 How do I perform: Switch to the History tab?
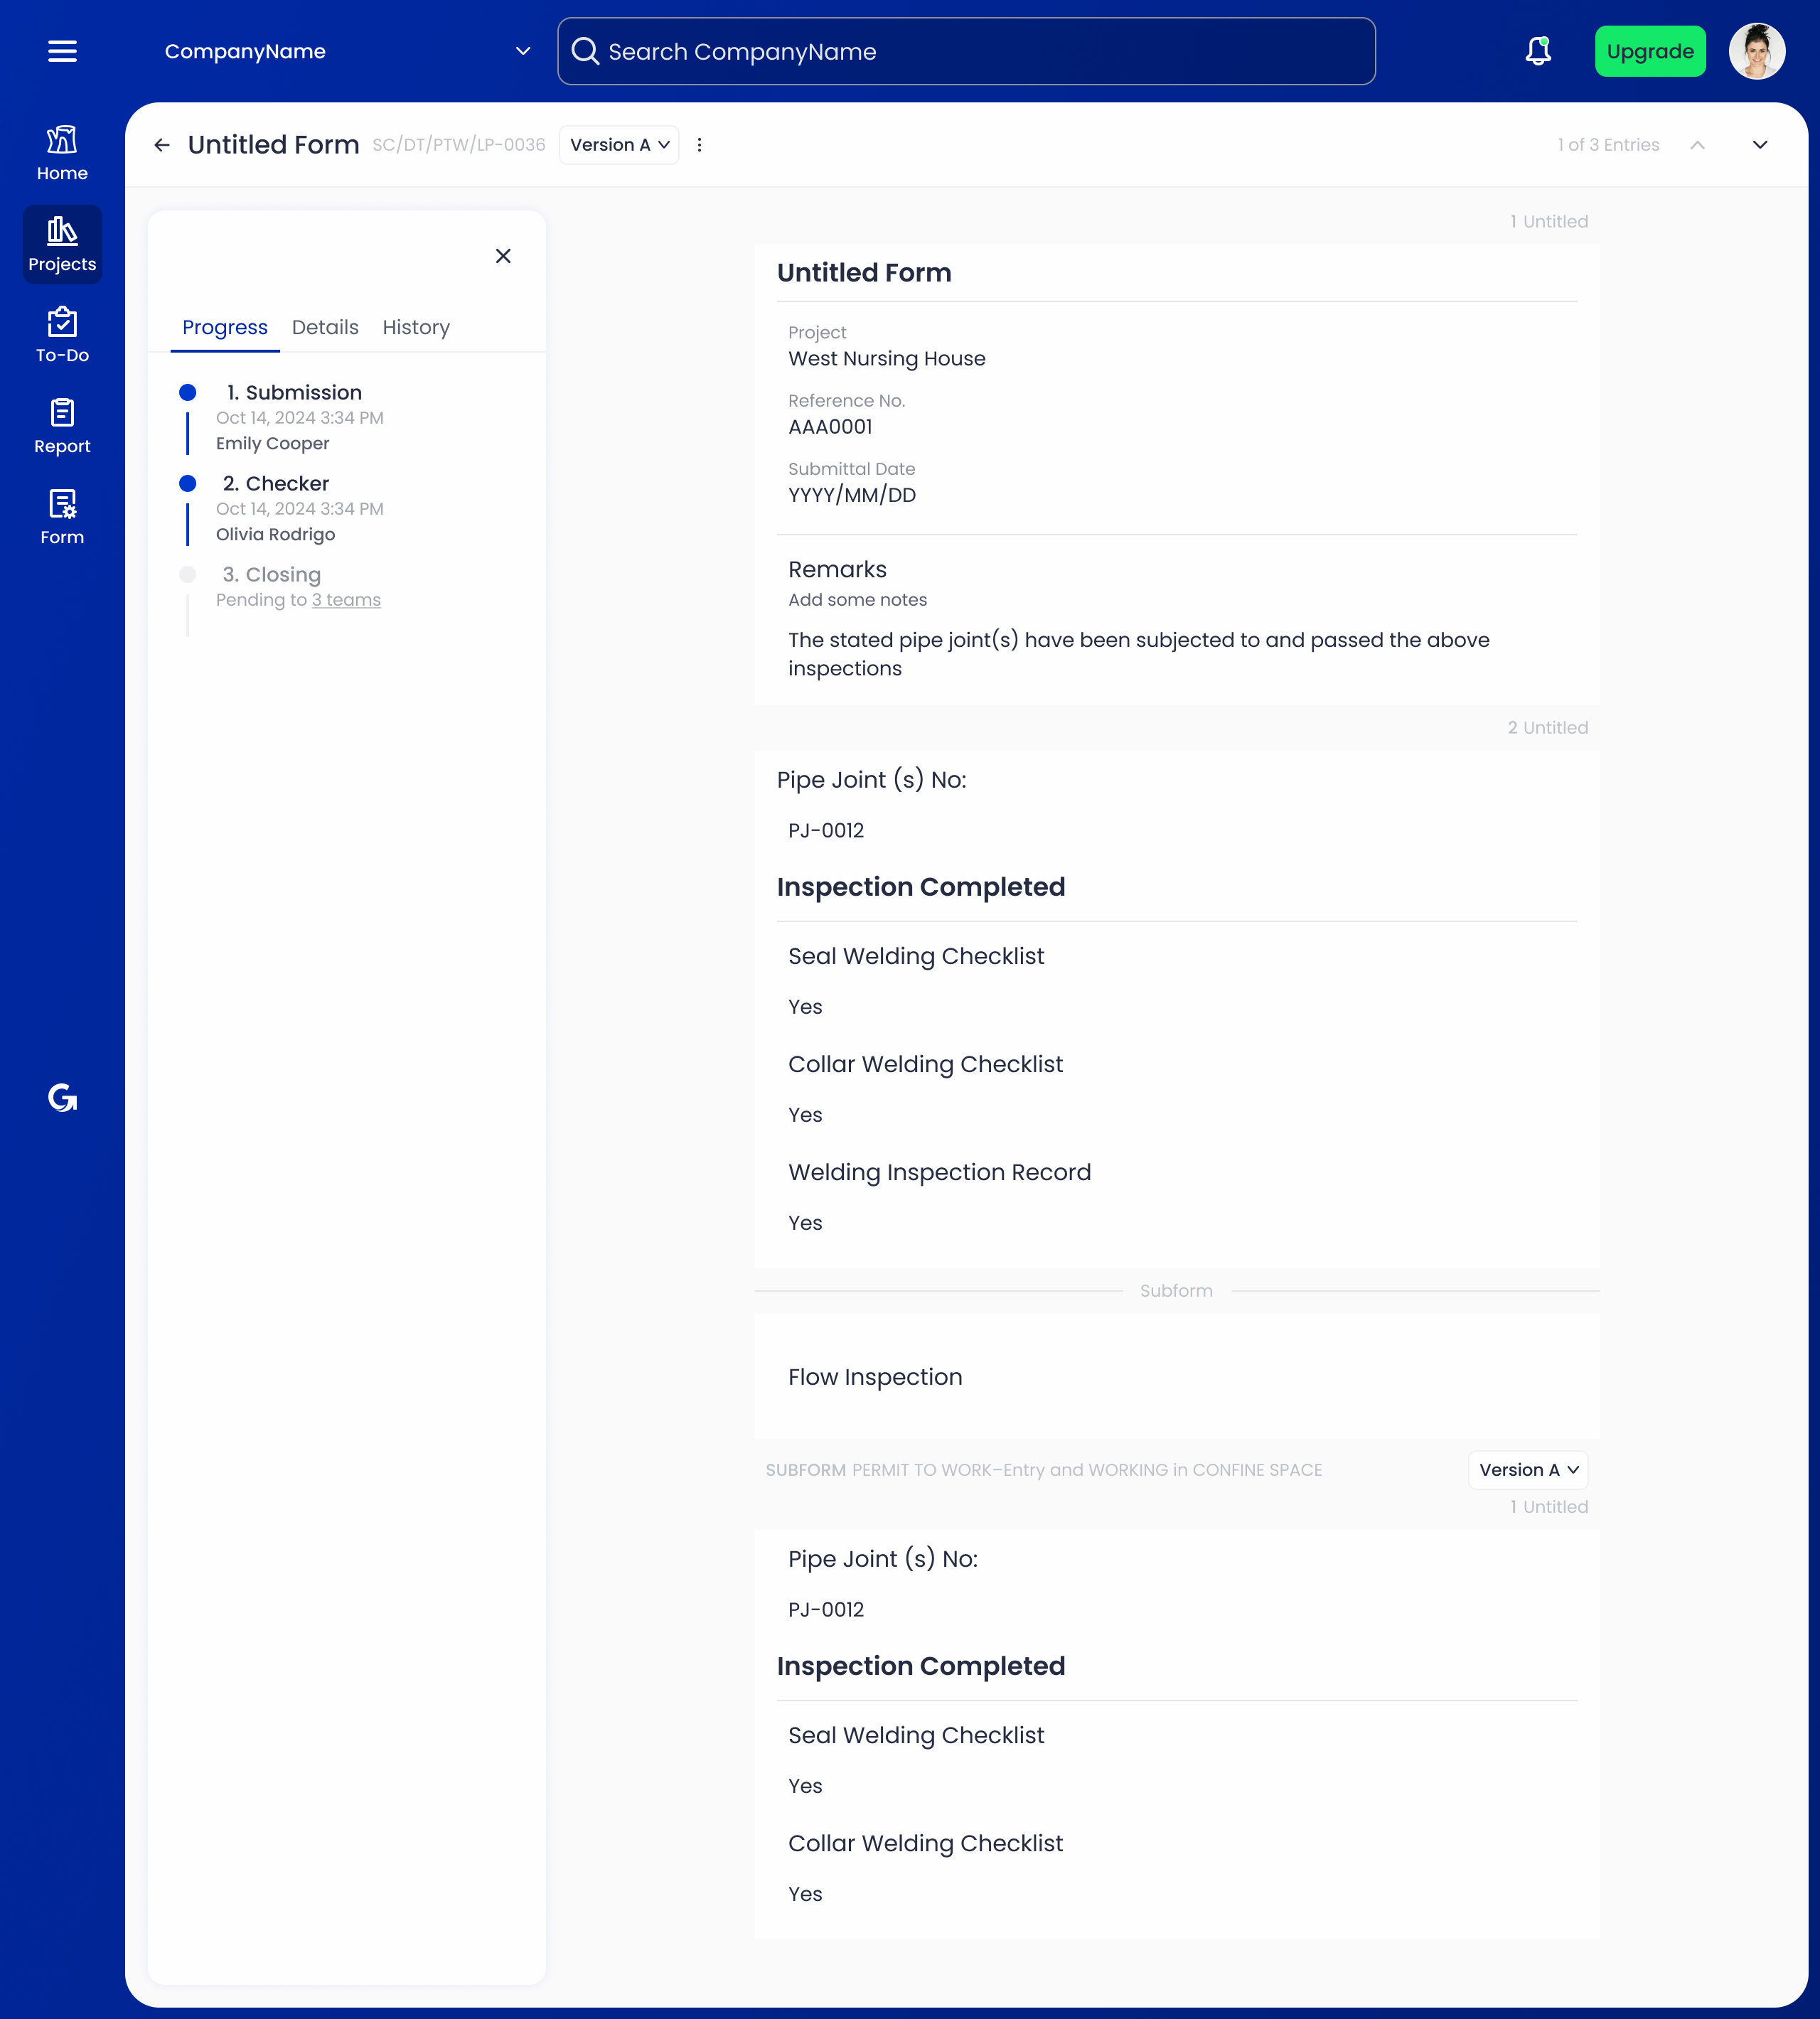point(416,327)
